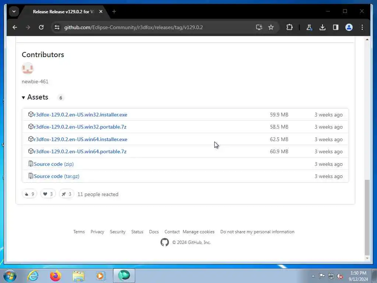Open the Privacy footer link
This screenshot has height=283, width=377.
click(x=97, y=232)
